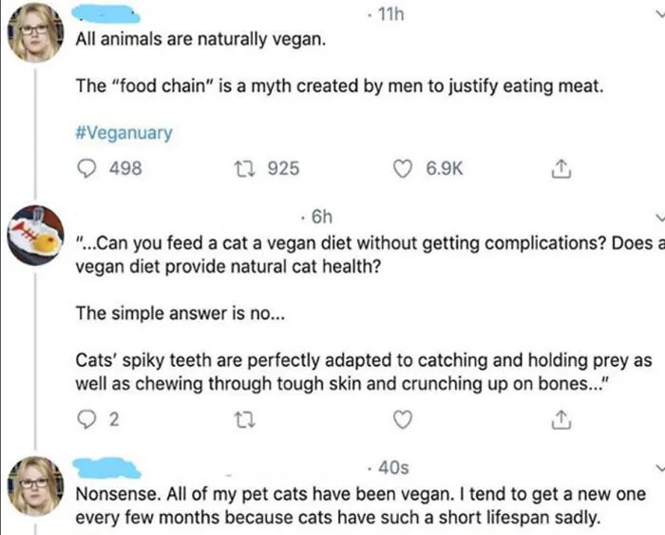Image resolution: width=665 pixels, height=535 pixels.
Task: Open replies on the cat diet tweet
Action: (x=87, y=420)
